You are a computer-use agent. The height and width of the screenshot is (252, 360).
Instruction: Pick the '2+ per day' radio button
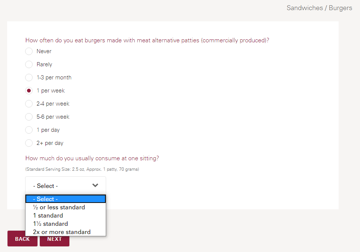(29, 143)
